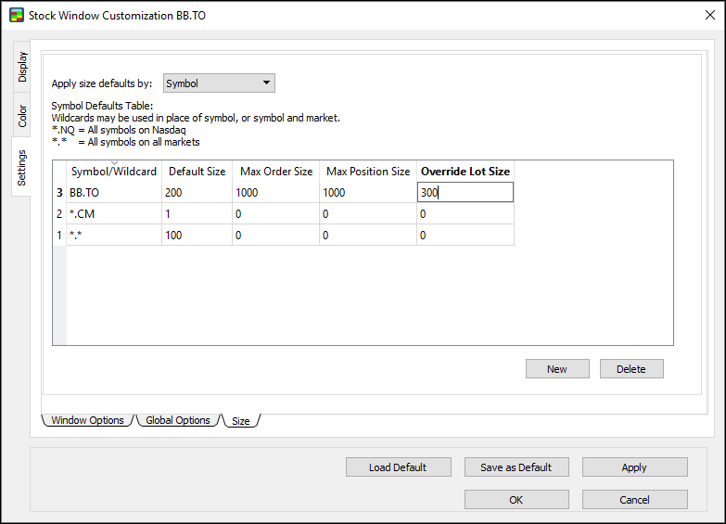Open the Global Options tab
Image resolution: width=726 pixels, height=524 pixels.
178,420
